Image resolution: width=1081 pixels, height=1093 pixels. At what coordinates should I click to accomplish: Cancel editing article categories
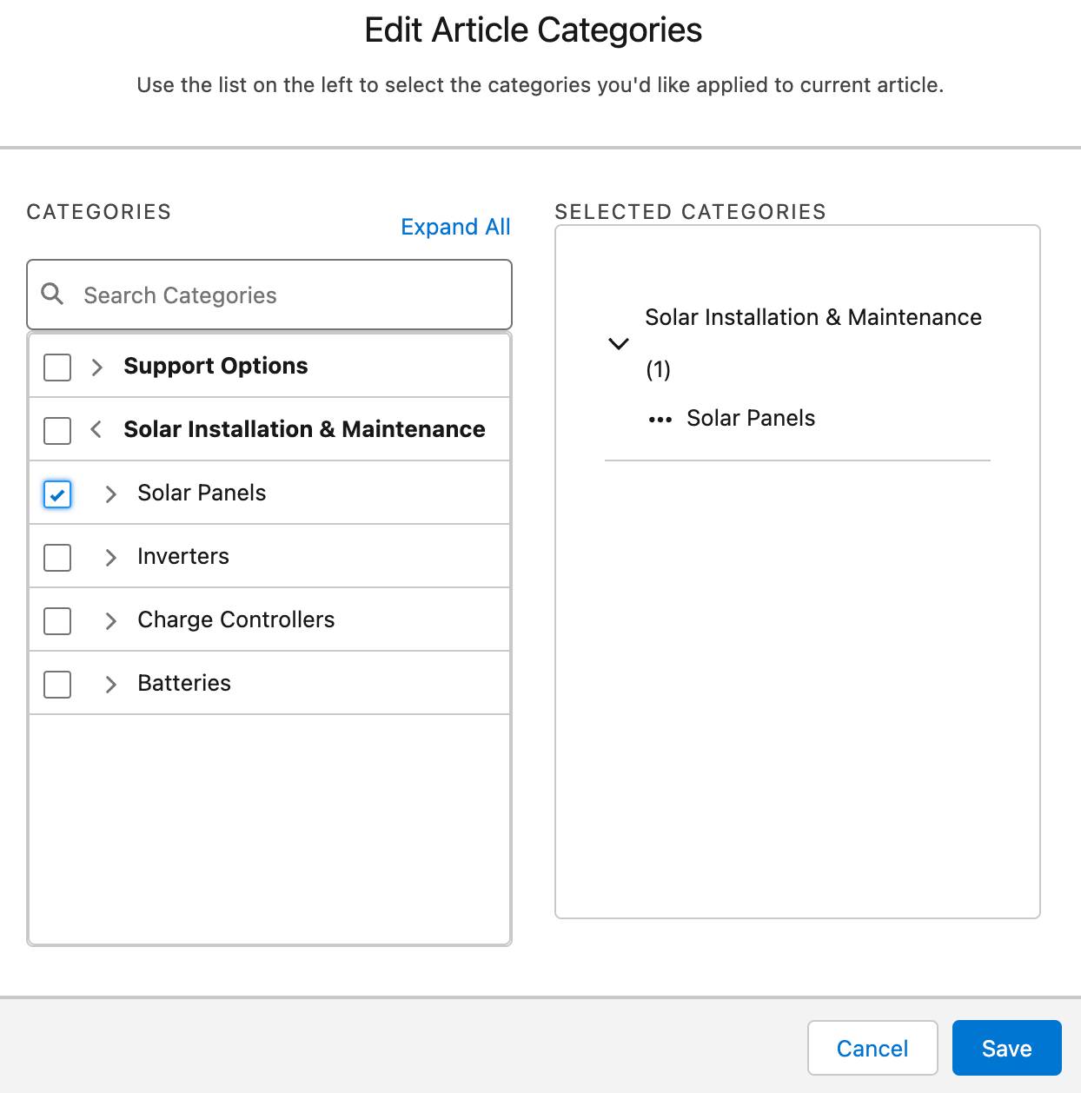(x=872, y=1048)
